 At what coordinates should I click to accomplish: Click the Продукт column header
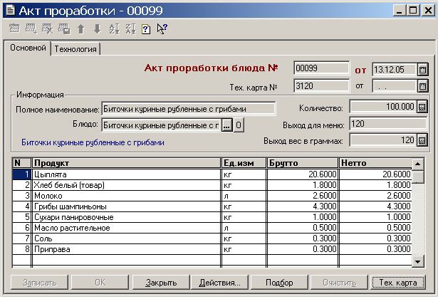click(x=127, y=163)
